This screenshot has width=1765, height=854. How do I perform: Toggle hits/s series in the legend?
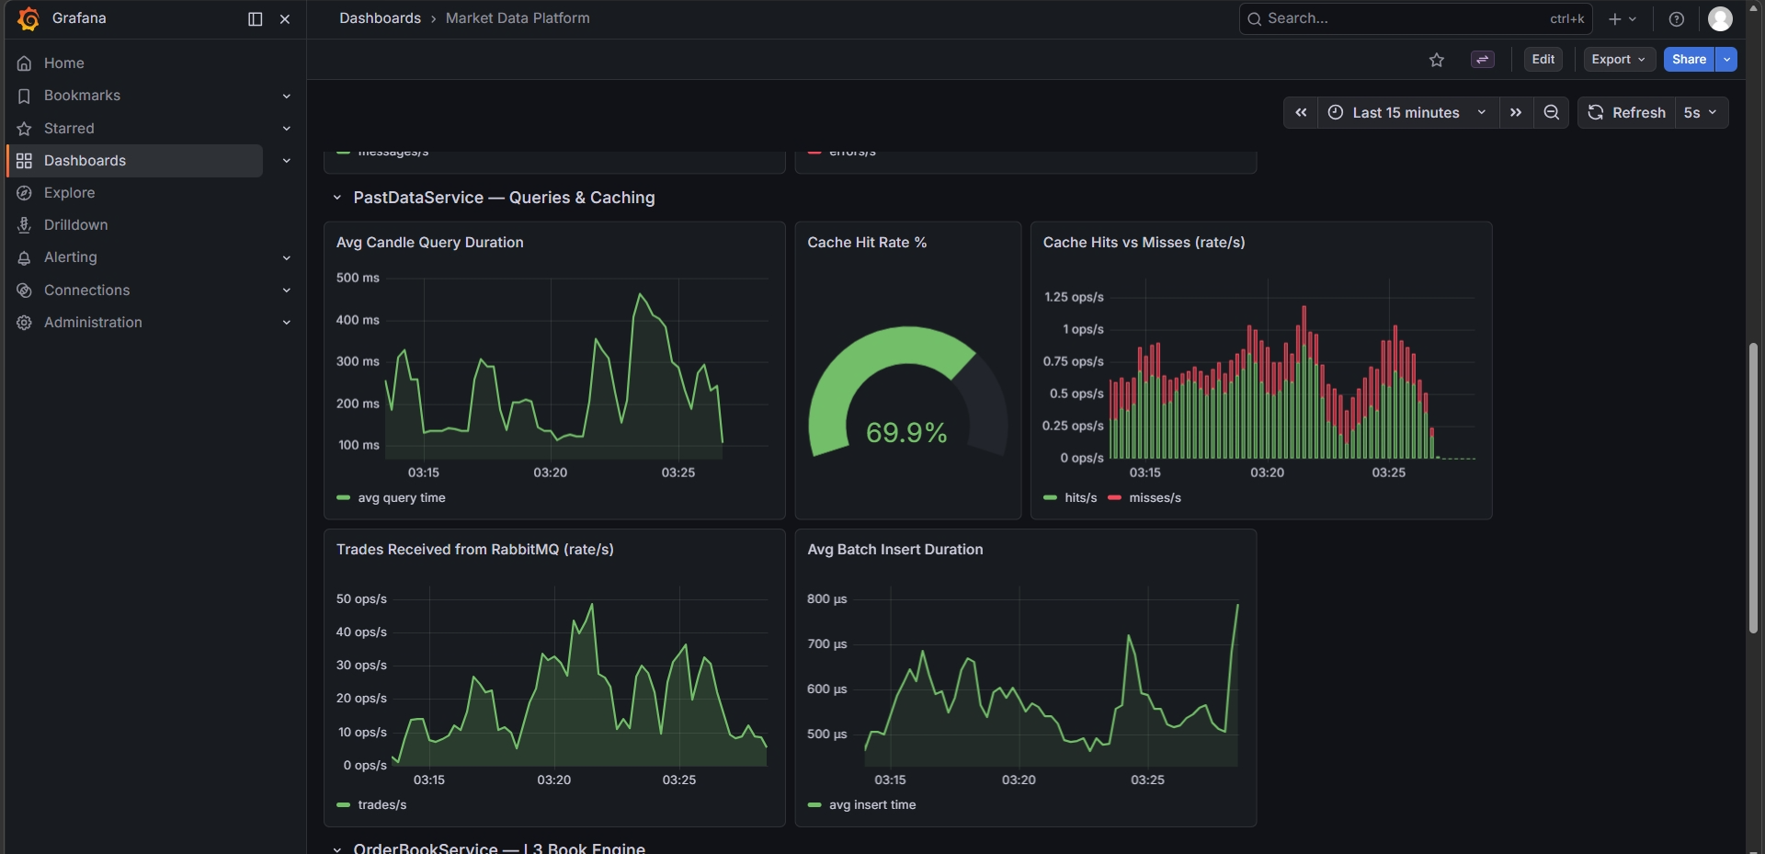1071,497
